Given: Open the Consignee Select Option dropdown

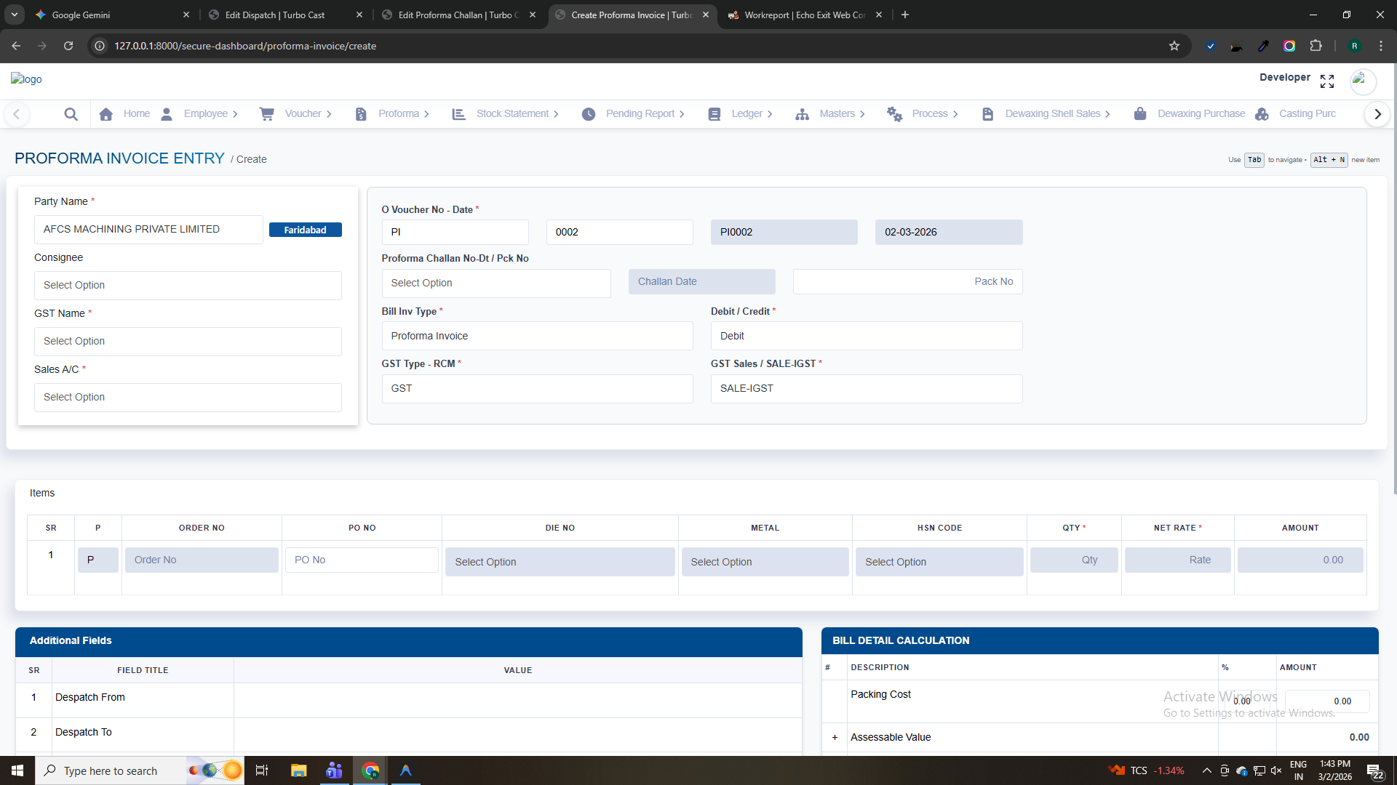Looking at the screenshot, I should point(188,286).
